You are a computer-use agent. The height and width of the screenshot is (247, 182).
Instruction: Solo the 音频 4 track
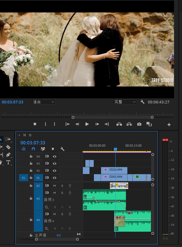click(x=62, y=214)
